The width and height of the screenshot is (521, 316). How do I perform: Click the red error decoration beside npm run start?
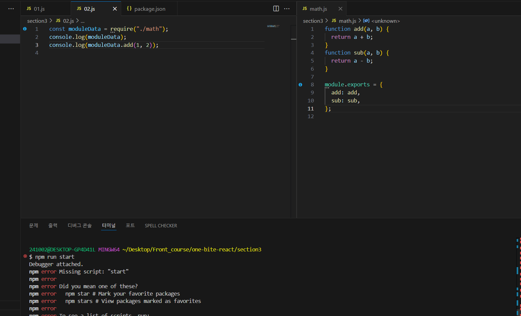(25, 256)
